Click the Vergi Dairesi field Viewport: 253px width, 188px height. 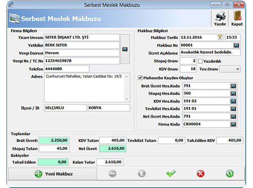coord(82,53)
